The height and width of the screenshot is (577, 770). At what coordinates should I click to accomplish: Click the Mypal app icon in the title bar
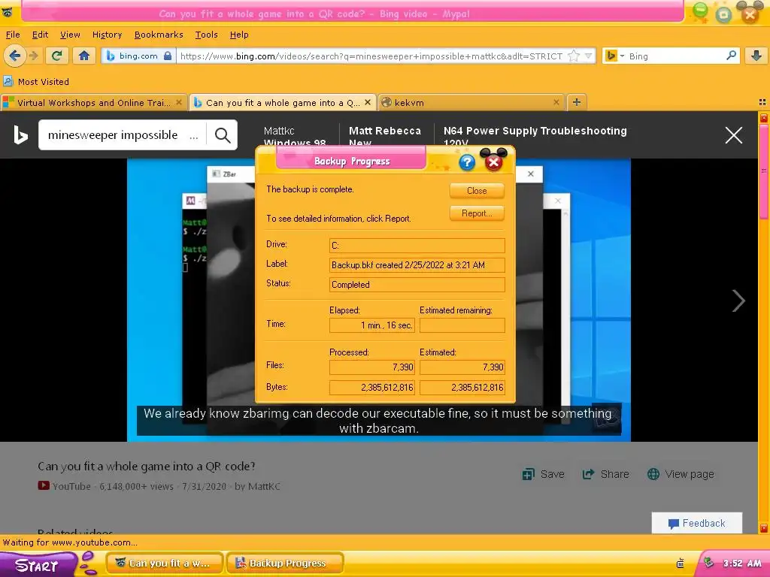(8, 12)
